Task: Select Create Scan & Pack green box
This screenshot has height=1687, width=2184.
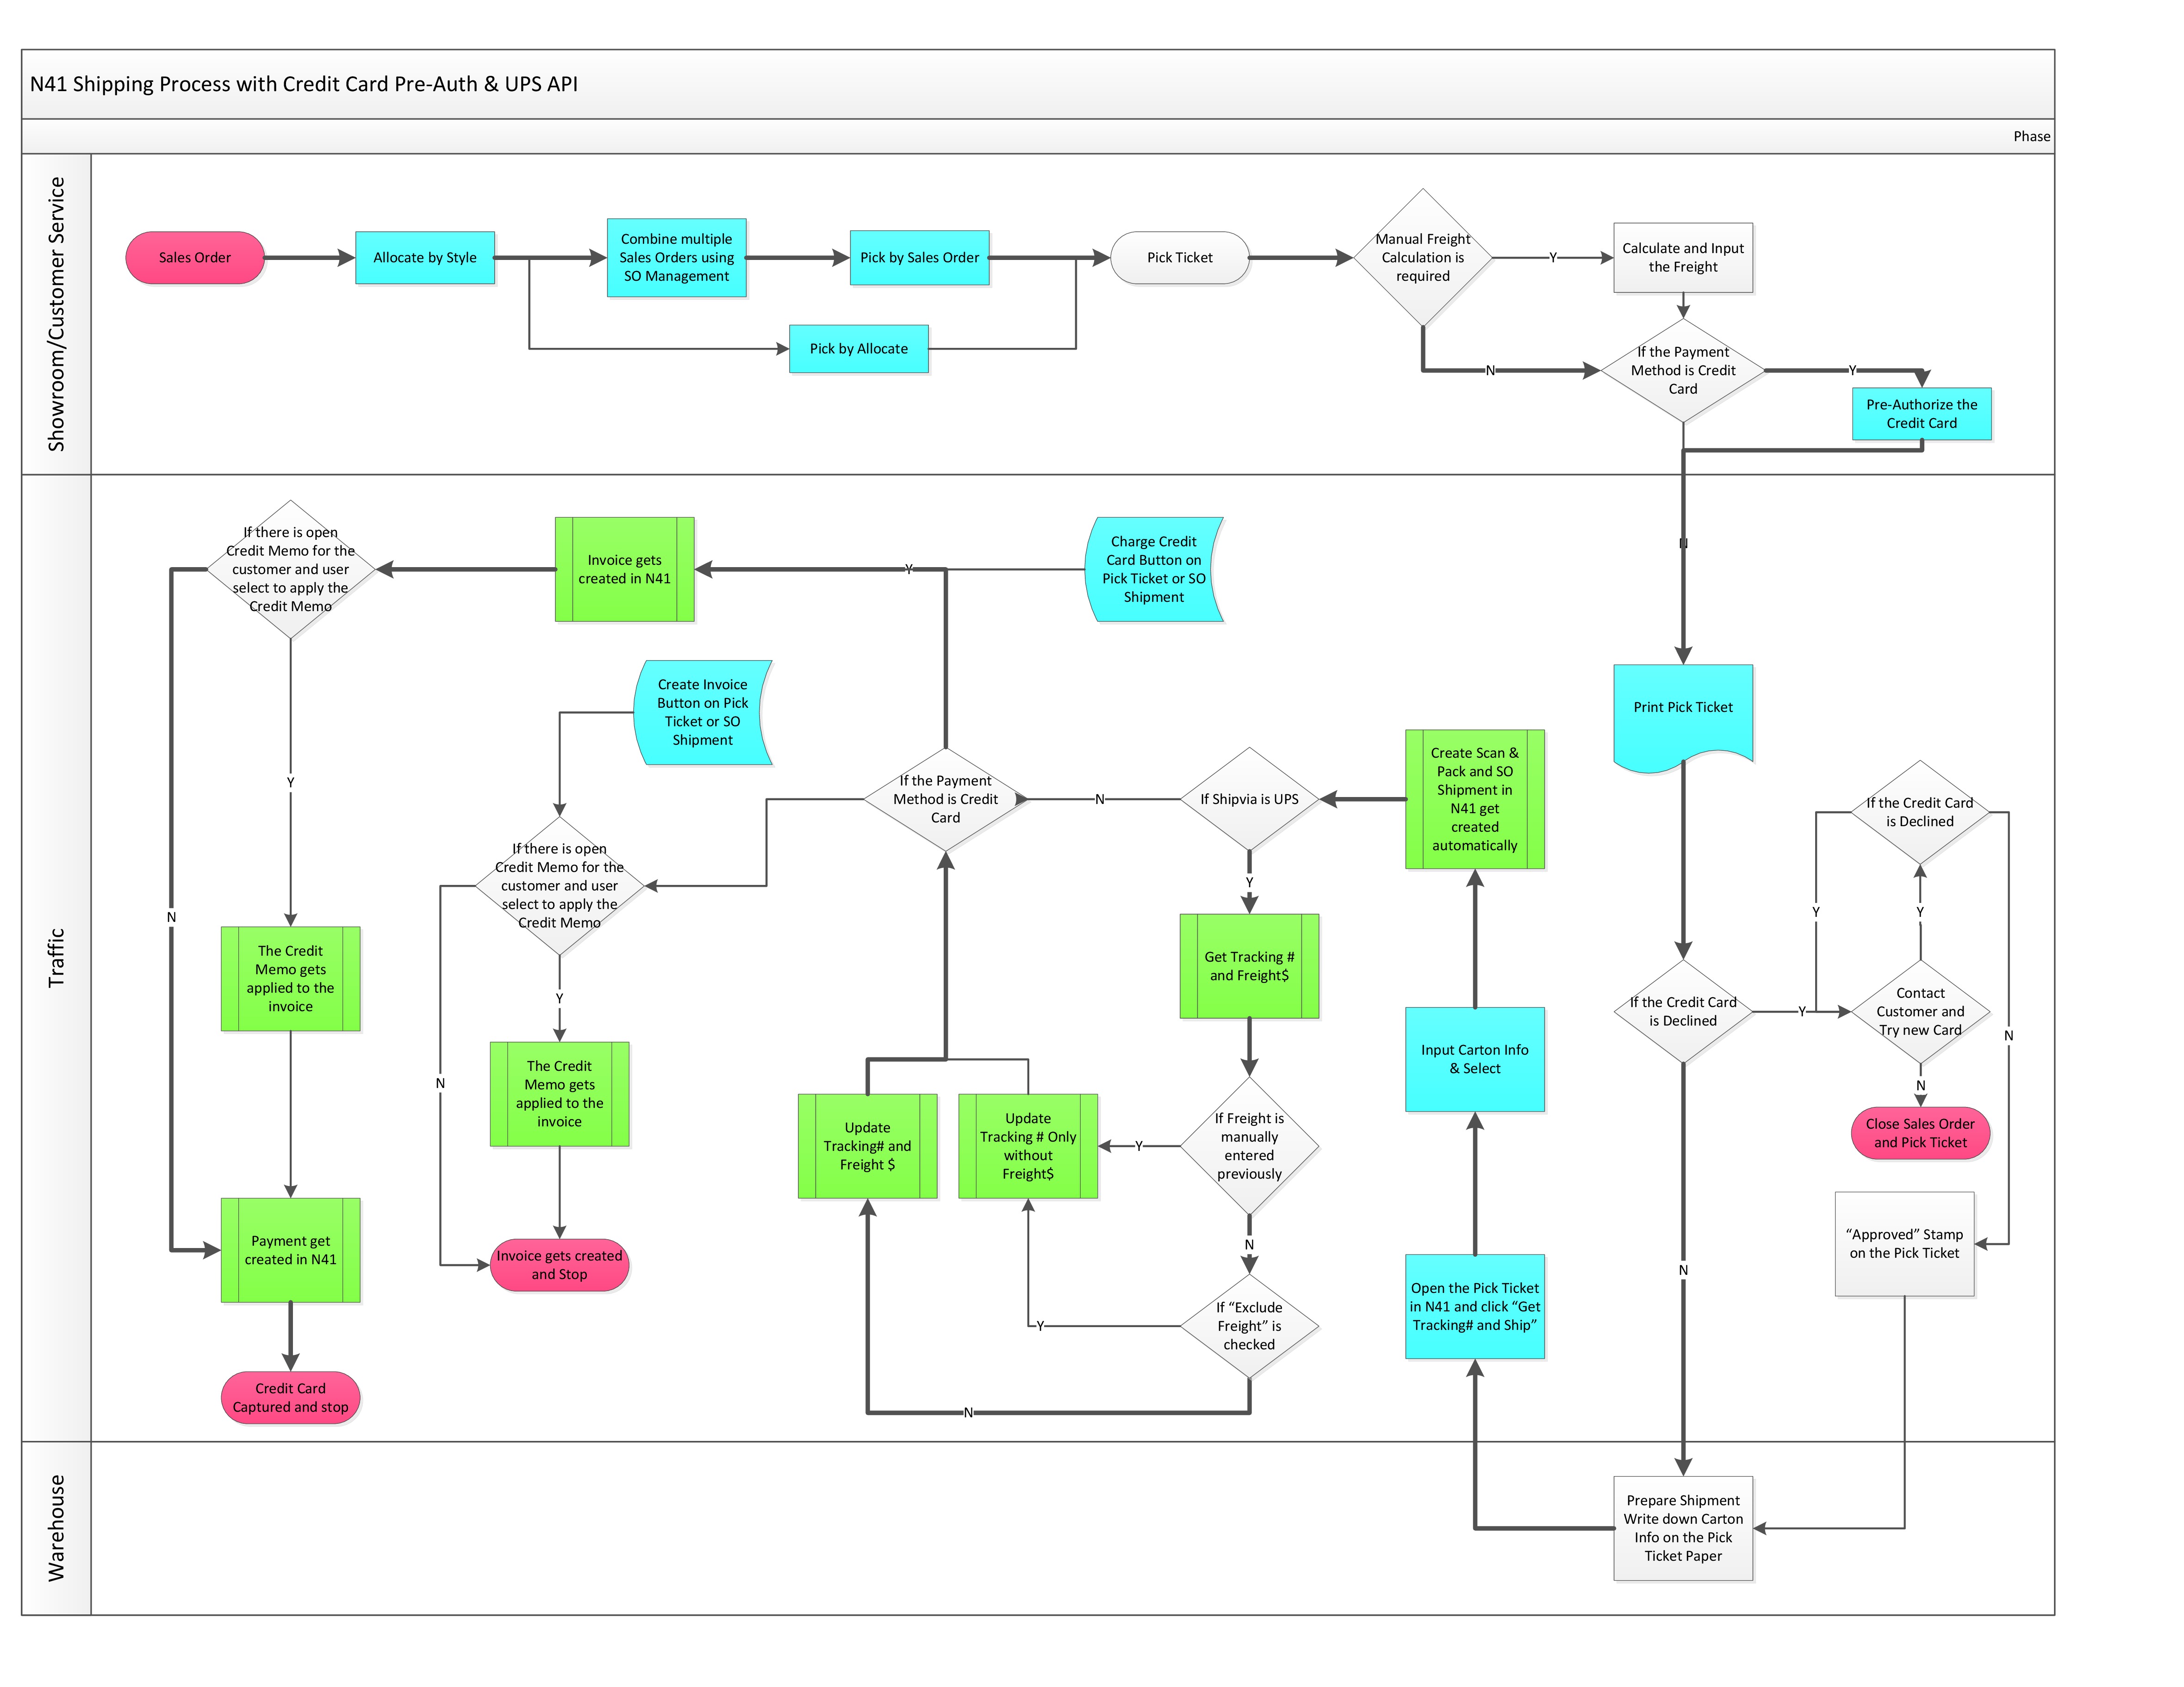Action: pyautogui.click(x=1475, y=799)
